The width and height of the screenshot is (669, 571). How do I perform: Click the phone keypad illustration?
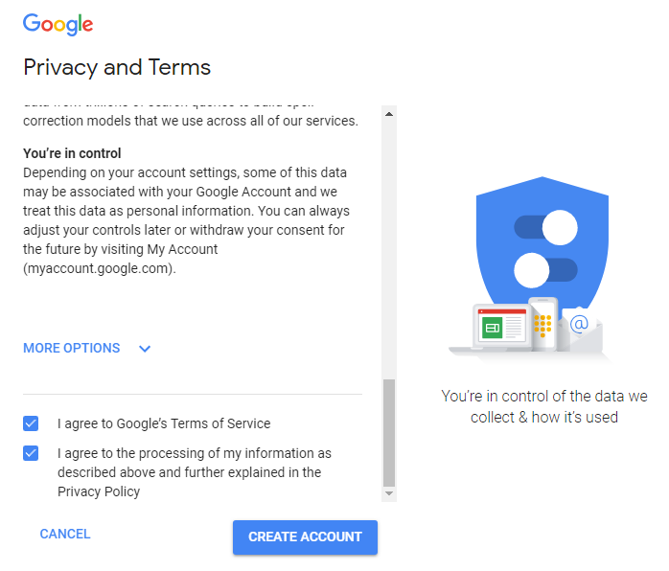pyautogui.click(x=542, y=326)
